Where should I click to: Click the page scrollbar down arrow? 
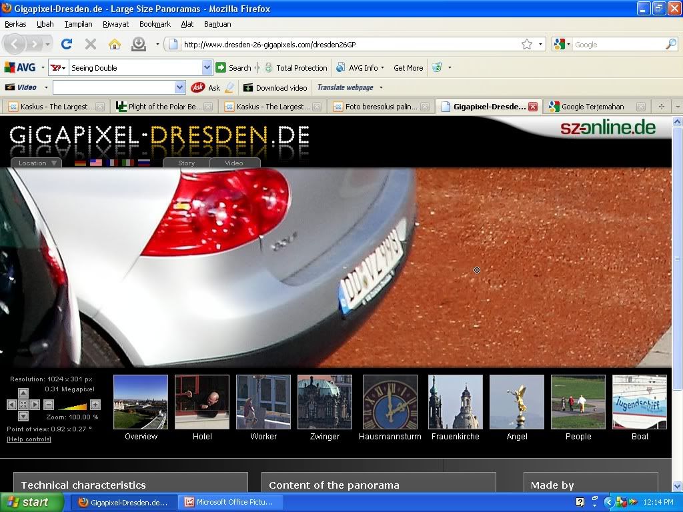(677, 486)
